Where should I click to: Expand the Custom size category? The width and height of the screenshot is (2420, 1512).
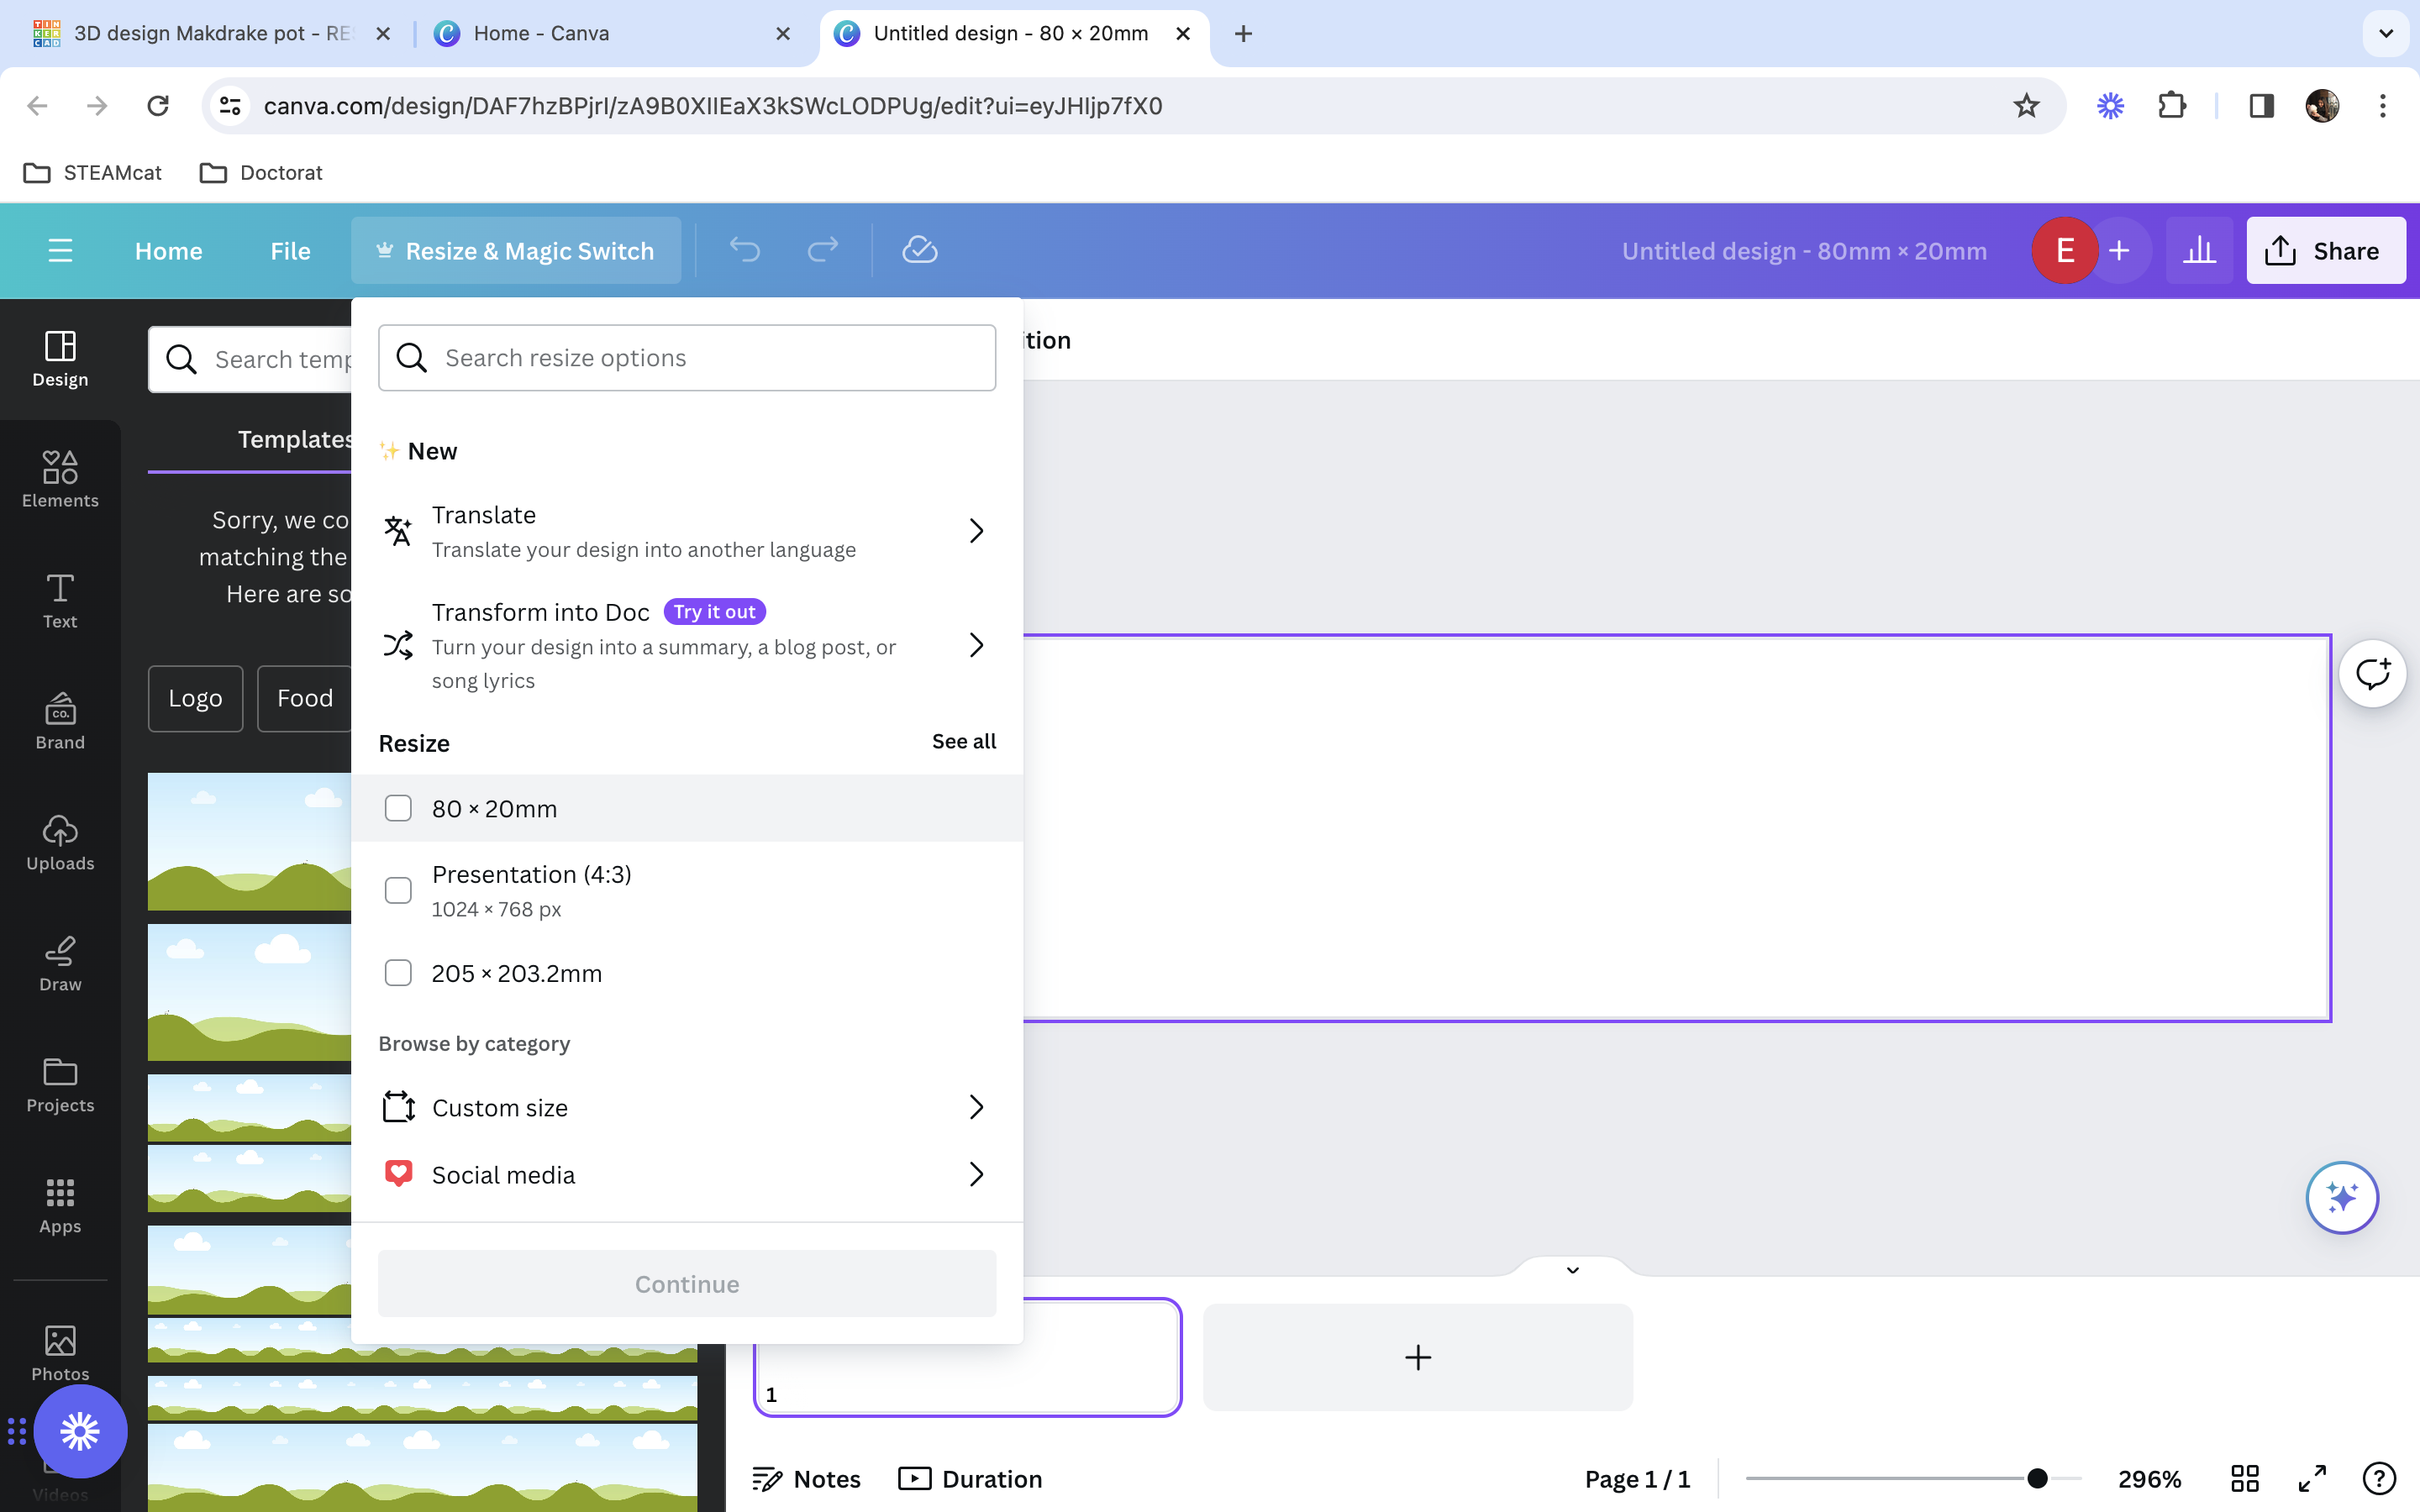coord(976,1108)
